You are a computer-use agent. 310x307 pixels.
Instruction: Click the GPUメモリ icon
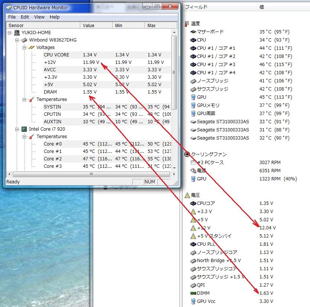coord(193,105)
